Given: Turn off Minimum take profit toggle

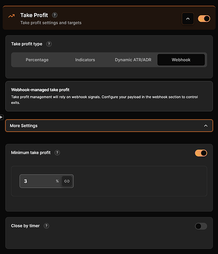Looking at the screenshot, I should pos(201,153).
